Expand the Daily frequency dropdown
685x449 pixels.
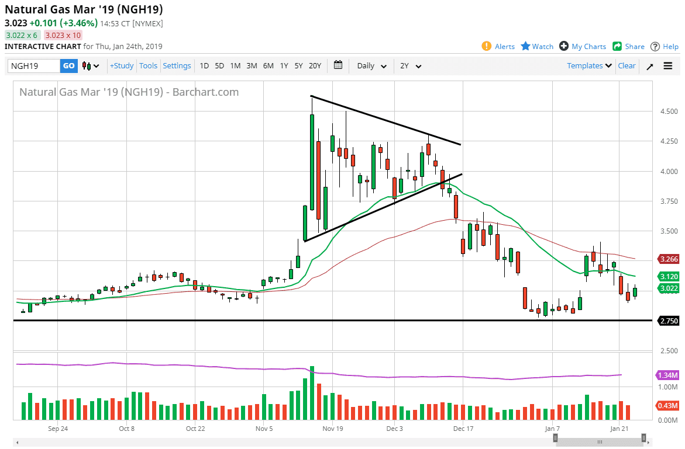click(372, 66)
